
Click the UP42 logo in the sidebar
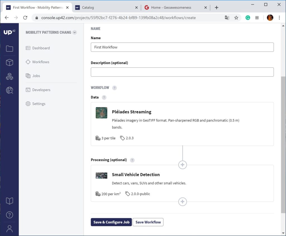9,32
